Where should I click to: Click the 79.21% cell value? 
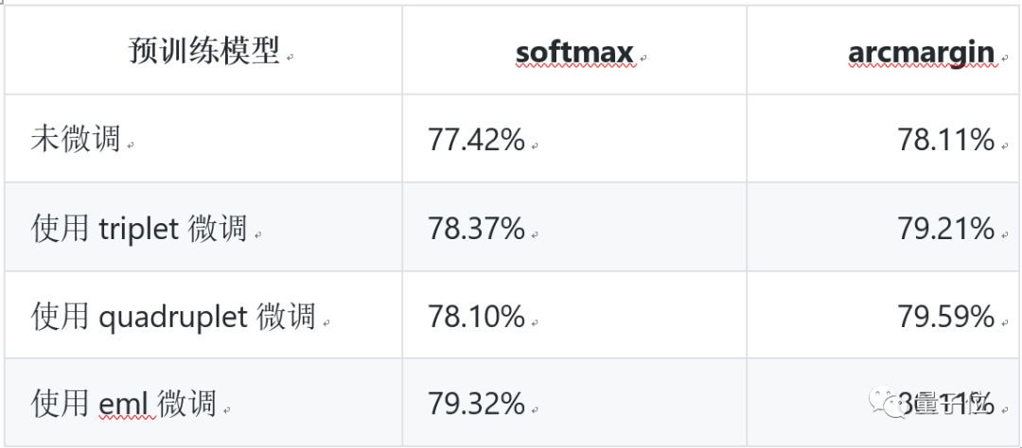click(x=945, y=229)
